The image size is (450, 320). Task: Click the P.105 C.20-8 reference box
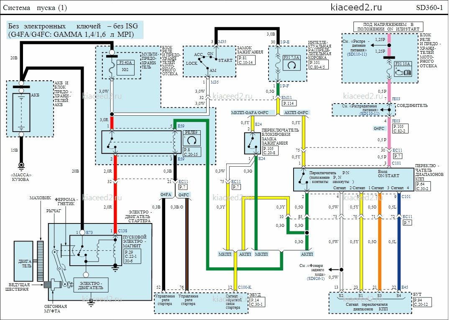tap(271, 151)
